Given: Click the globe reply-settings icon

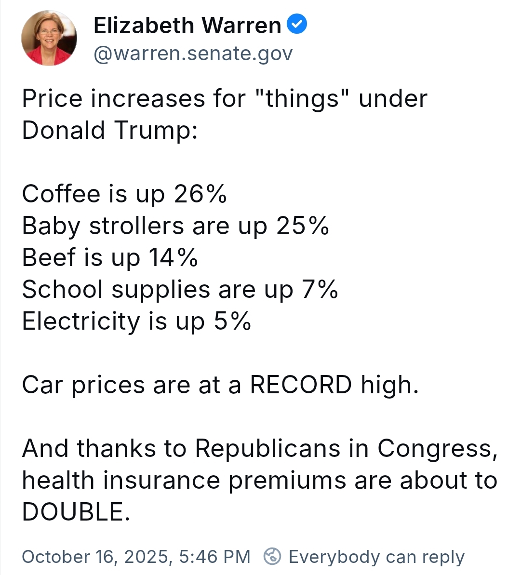Looking at the screenshot, I should (272, 556).
